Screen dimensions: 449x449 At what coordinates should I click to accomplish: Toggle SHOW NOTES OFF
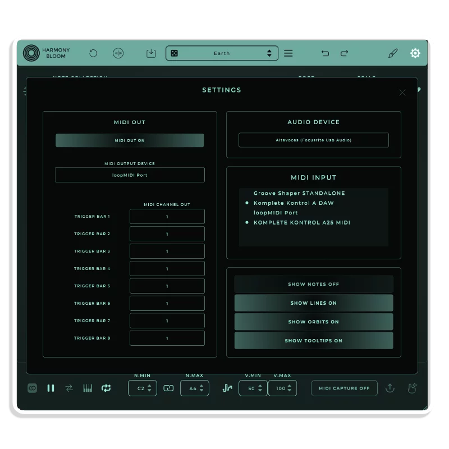(x=314, y=284)
